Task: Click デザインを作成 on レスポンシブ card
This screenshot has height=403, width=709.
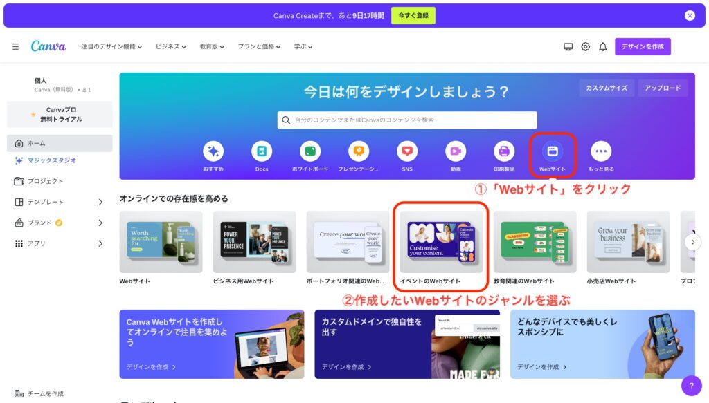Action: 541,367
